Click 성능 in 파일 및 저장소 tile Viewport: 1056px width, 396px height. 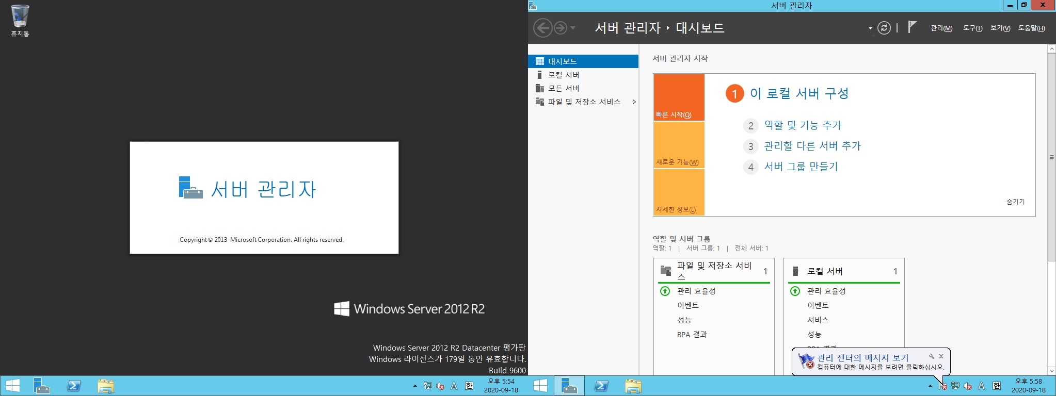click(x=684, y=320)
